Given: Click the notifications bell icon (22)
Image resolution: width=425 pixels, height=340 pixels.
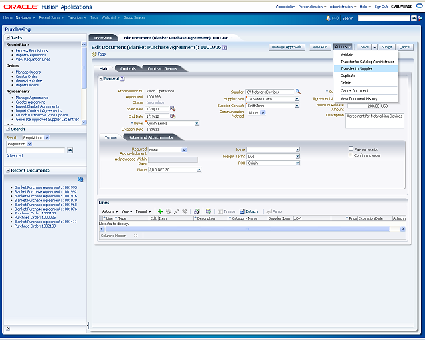Looking at the screenshot, I should coord(328,18).
